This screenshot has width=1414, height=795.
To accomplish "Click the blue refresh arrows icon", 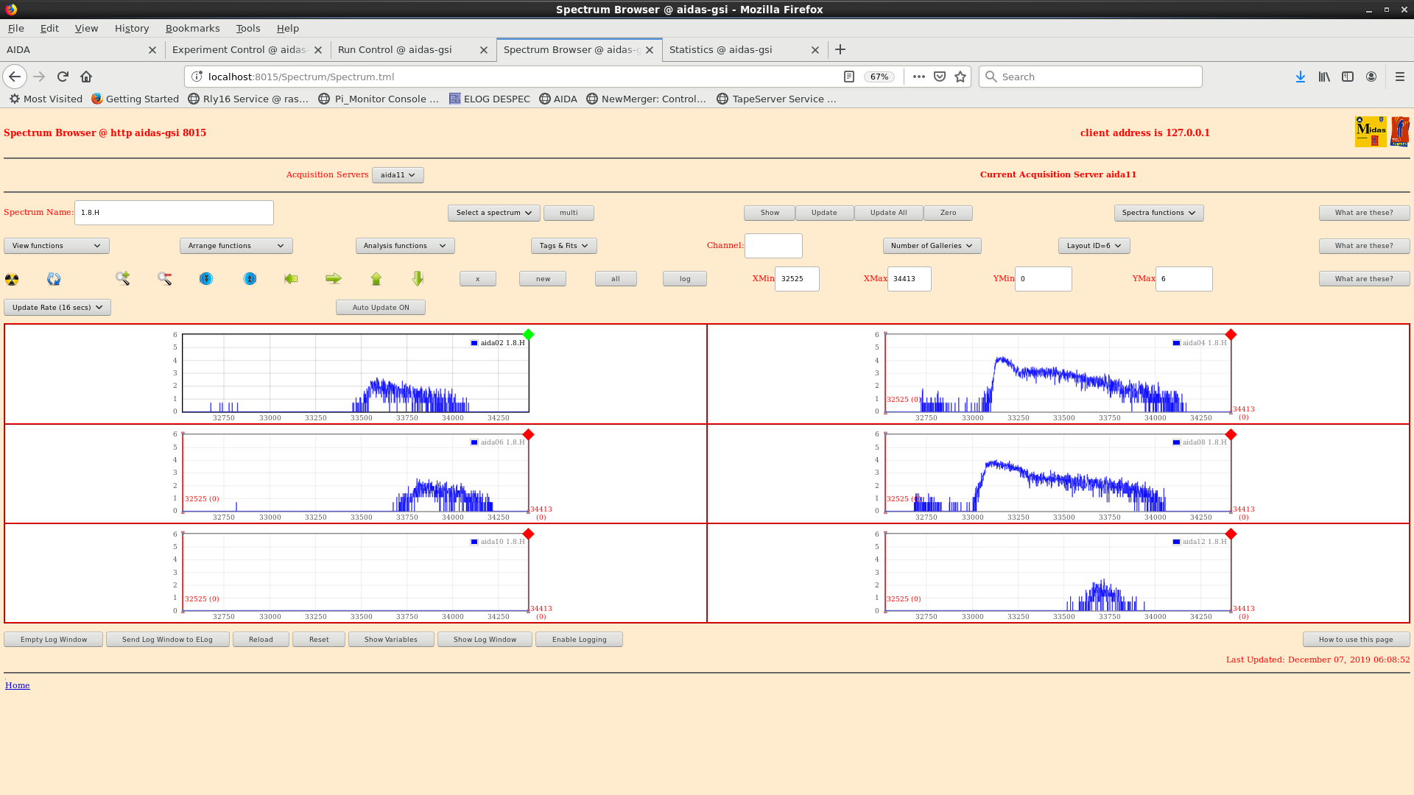I will coord(54,279).
